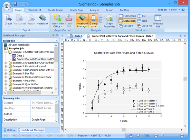Open the Insert into Office dropdown arrow
The height and width of the screenshot is (140, 190).
pos(61,26)
